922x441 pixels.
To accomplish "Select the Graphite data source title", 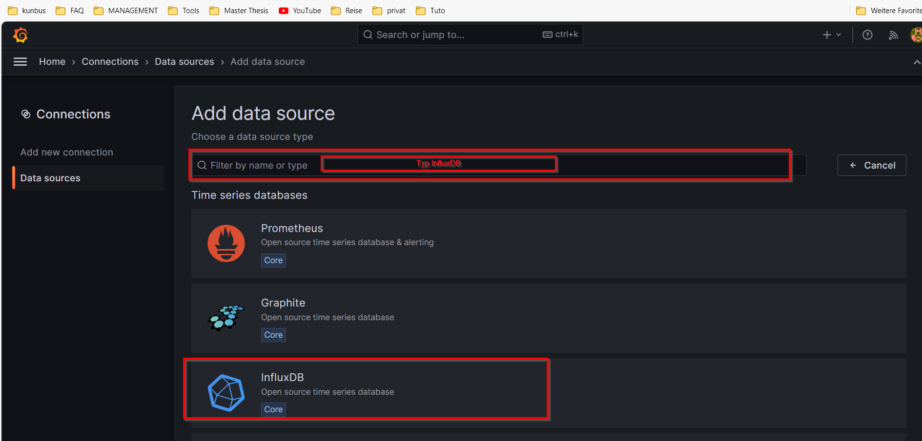I will click(x=283, y=303).
